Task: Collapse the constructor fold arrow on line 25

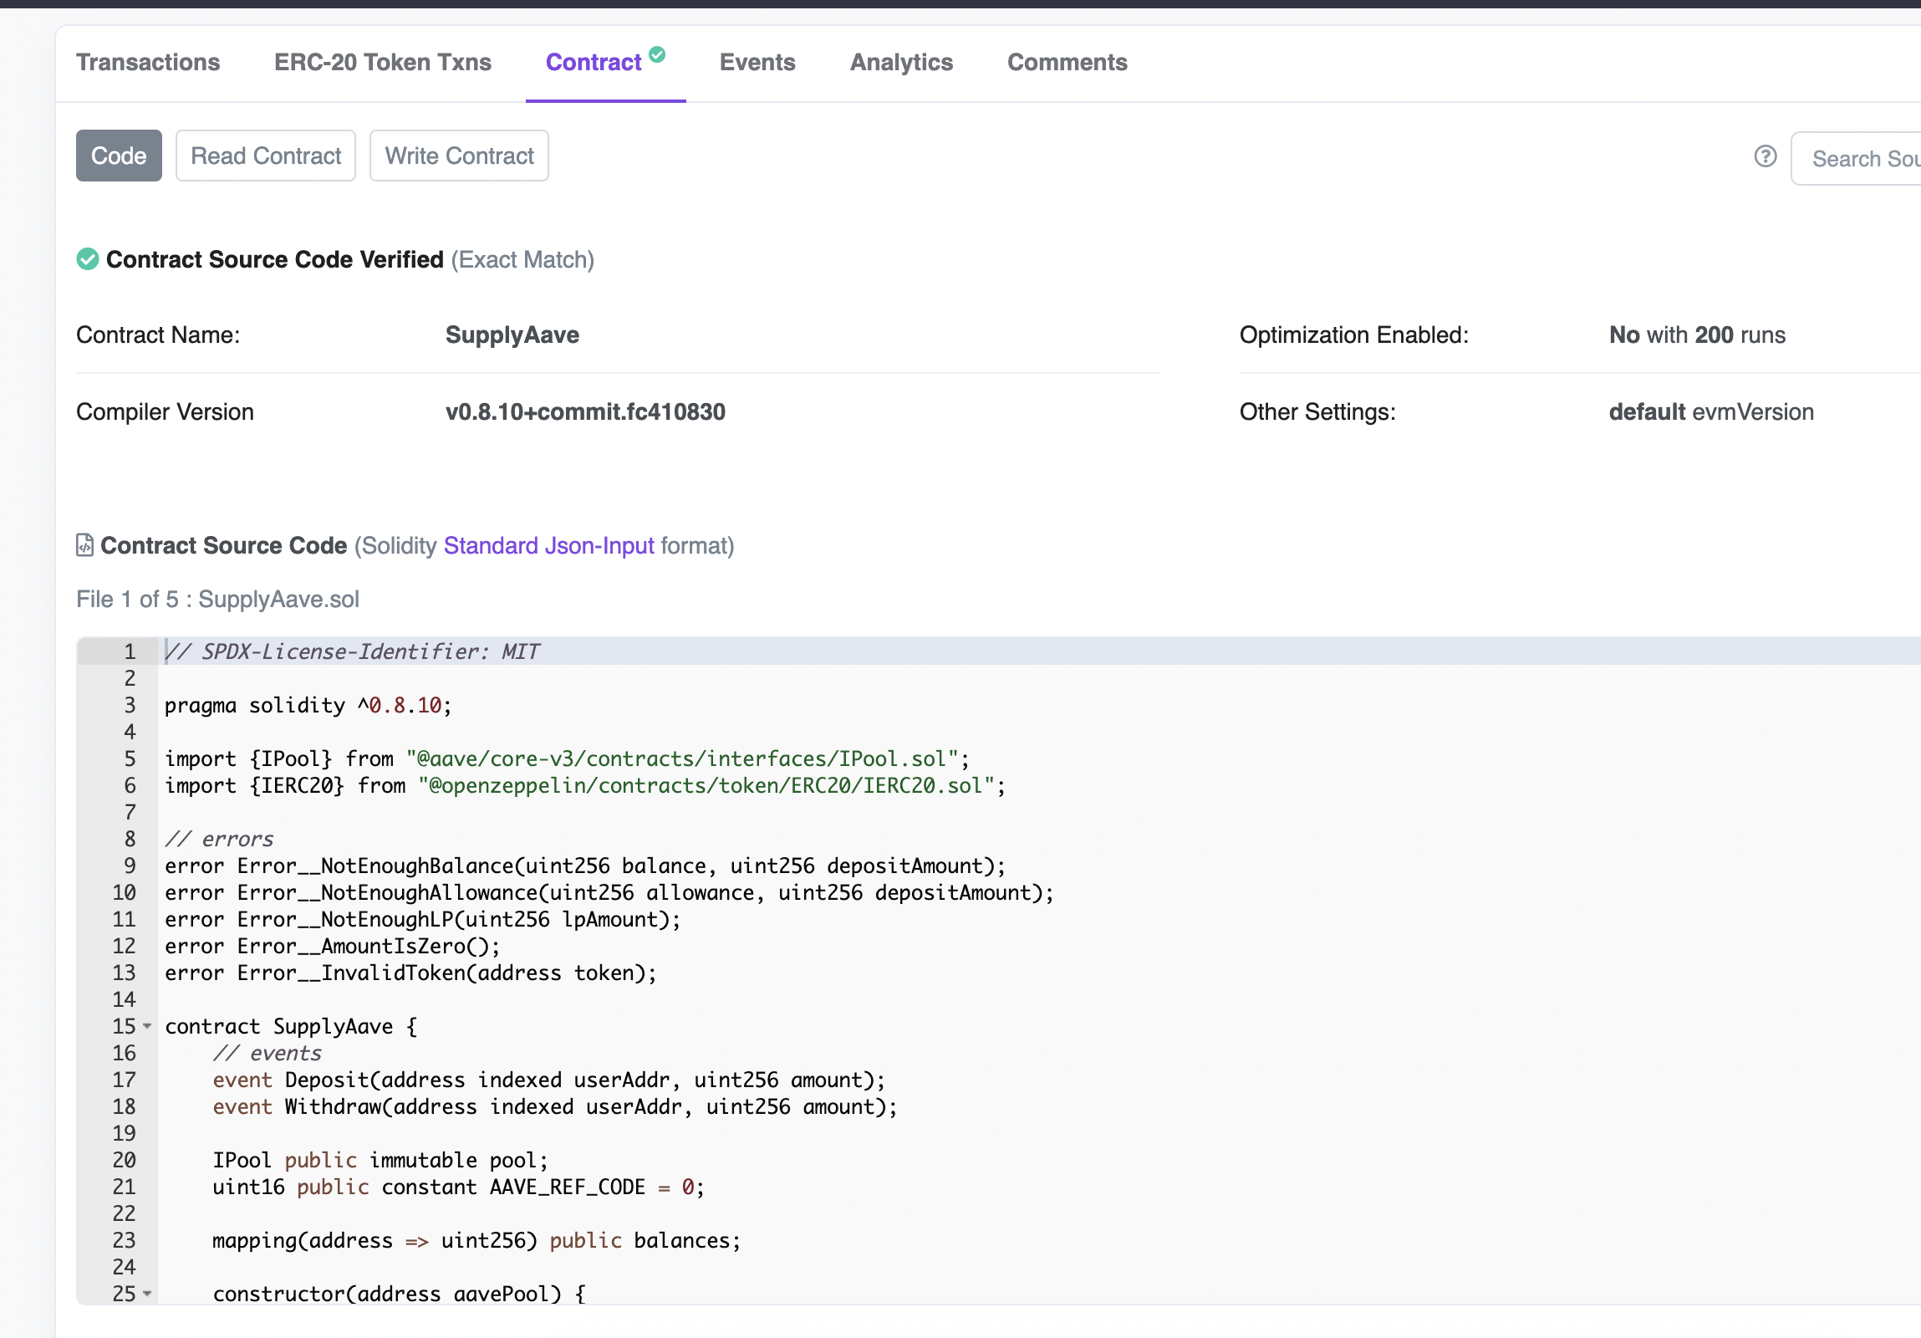Action: (x=147, y=1293)
